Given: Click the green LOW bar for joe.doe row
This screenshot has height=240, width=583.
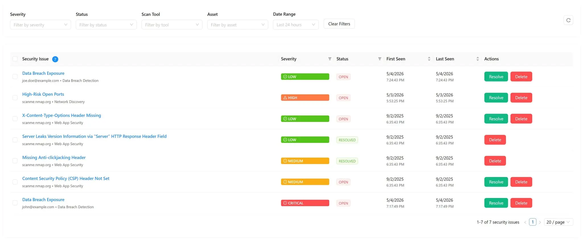Looking at the screenshot, I should click(x=305, y=77).
